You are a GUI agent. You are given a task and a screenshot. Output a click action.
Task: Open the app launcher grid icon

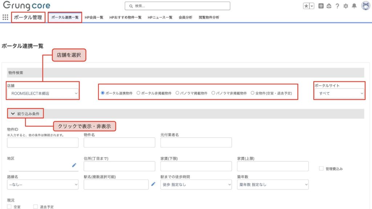5,17
